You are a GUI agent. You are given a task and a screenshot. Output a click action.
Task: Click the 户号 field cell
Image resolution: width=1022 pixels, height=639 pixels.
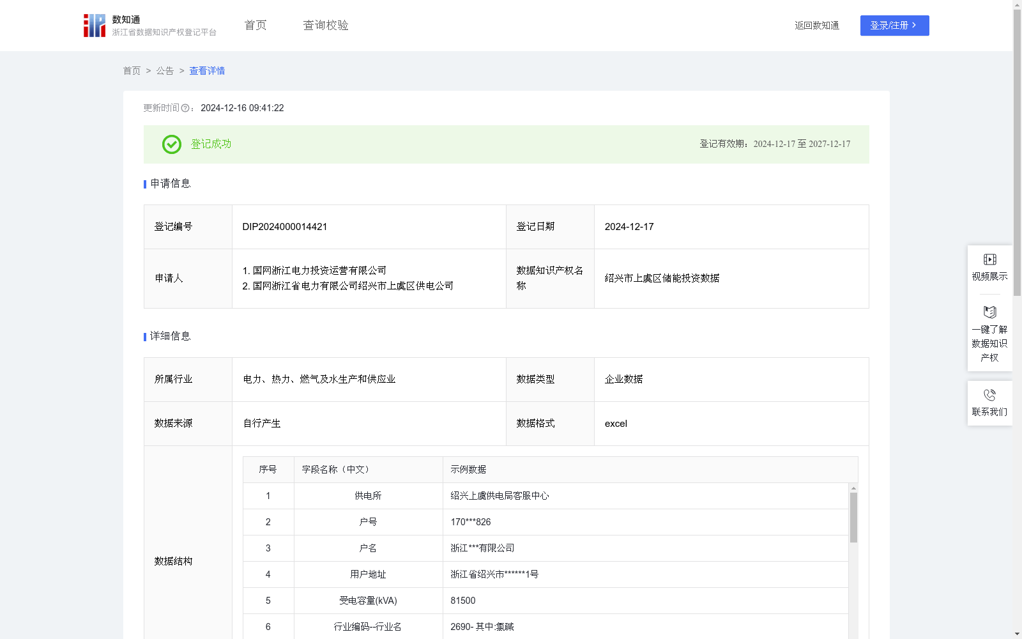click(x=368, y=522)
